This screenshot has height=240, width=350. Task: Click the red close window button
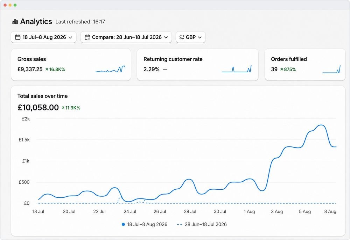coord(5,5)
